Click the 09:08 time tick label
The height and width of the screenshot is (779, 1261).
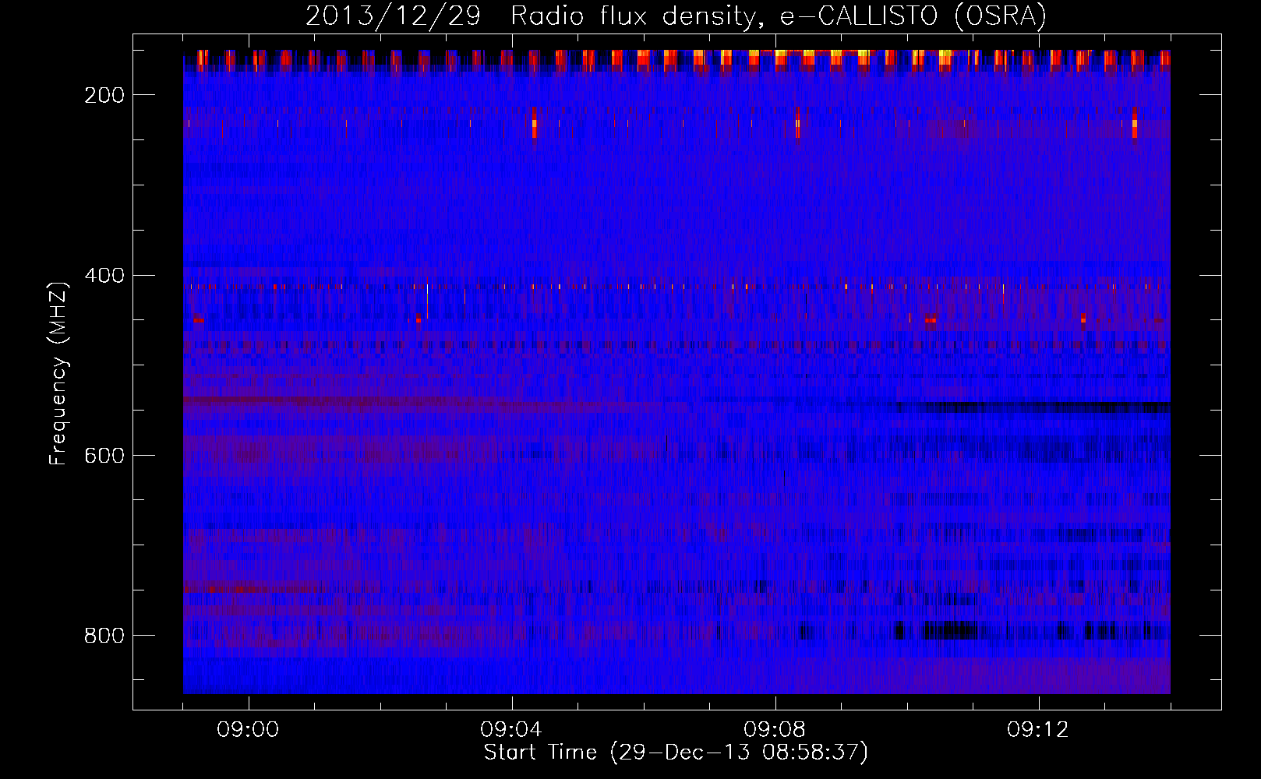tap(775, 730)
